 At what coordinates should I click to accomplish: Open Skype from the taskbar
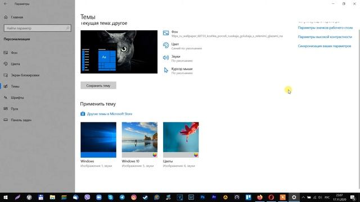[x=110, y=197]
